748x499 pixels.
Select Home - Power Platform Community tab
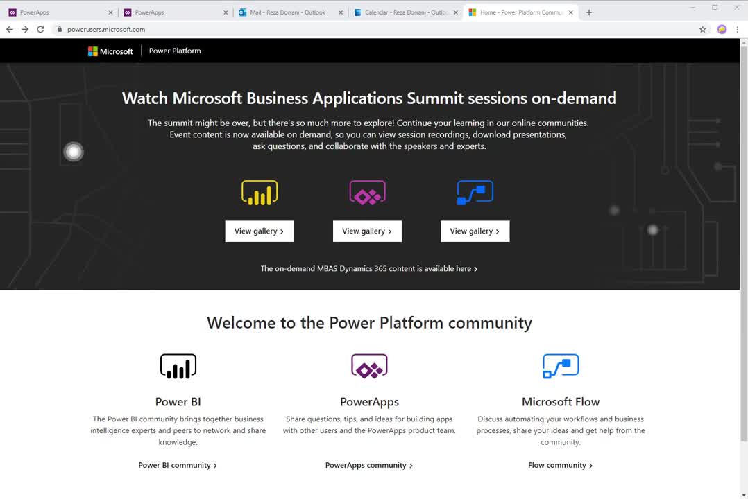point(520,13)
